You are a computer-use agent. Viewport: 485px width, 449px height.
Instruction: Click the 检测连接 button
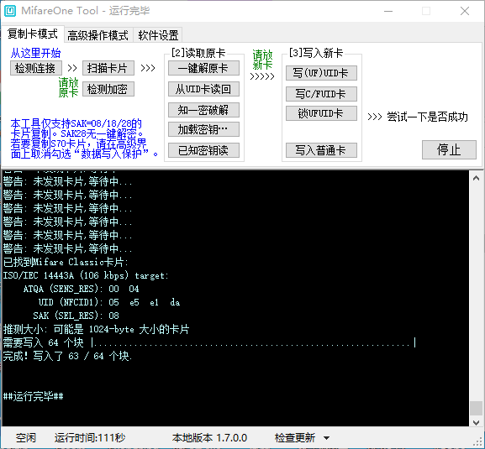coord(35,68)
